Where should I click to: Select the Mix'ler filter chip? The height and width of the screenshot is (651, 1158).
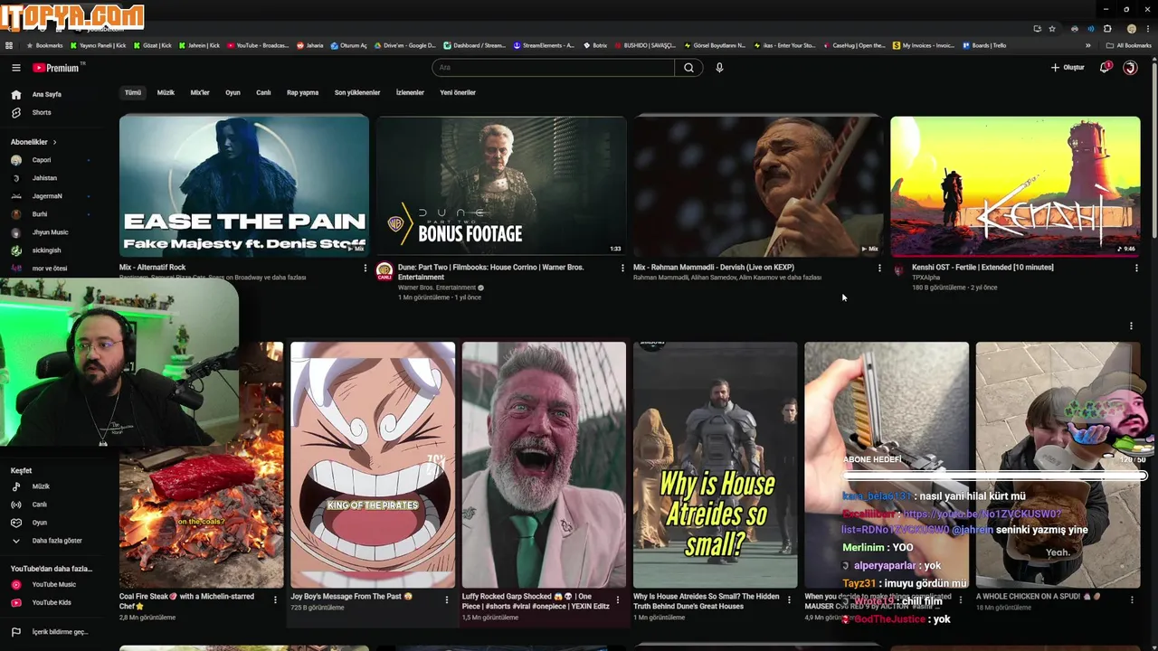tap(200, 92)
